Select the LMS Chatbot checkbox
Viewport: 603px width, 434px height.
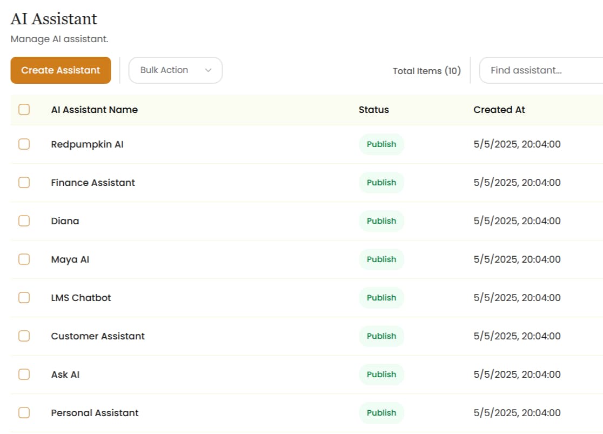click(24, 298)
